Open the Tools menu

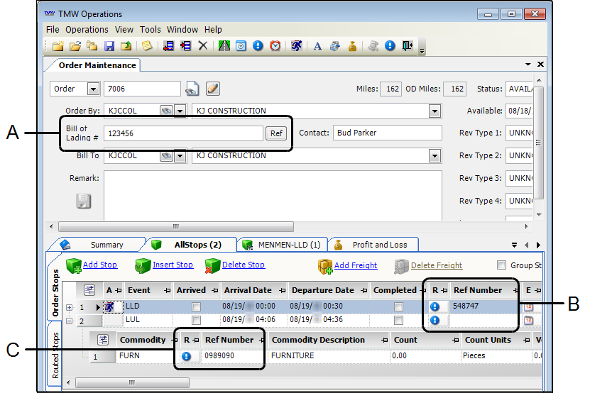(x=150, y=29)
